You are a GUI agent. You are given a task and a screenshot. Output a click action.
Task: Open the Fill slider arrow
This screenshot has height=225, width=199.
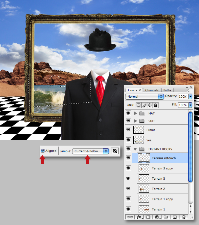click(190, 105)
